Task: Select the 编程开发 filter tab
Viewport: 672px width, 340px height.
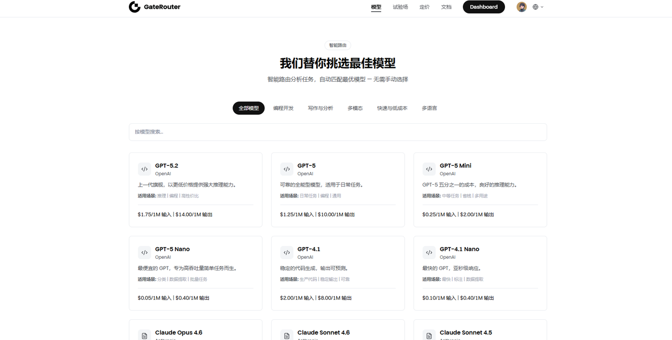Action: tap(283, 108)
